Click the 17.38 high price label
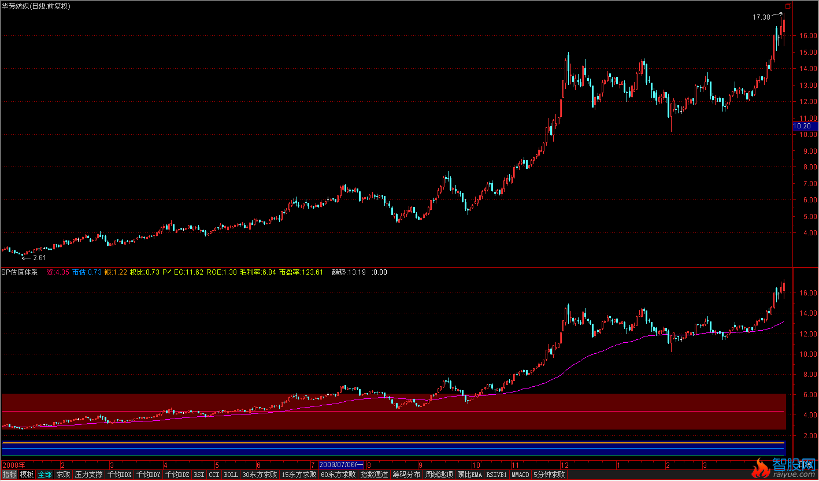 [x=761, y=17]
